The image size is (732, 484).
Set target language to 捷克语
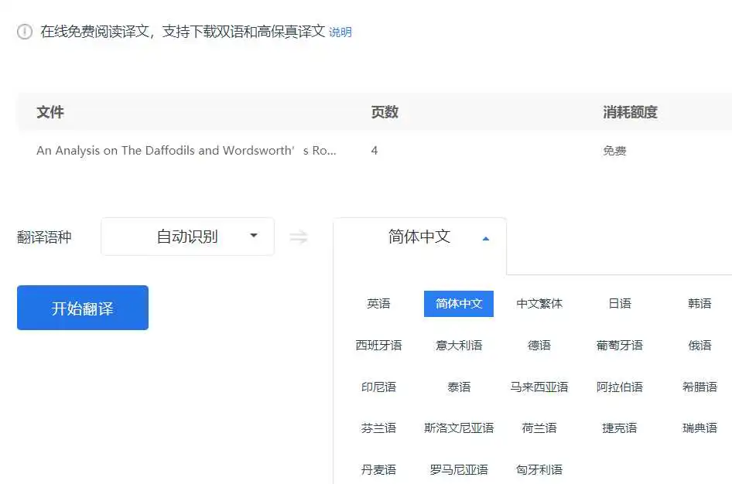(620, 428)
